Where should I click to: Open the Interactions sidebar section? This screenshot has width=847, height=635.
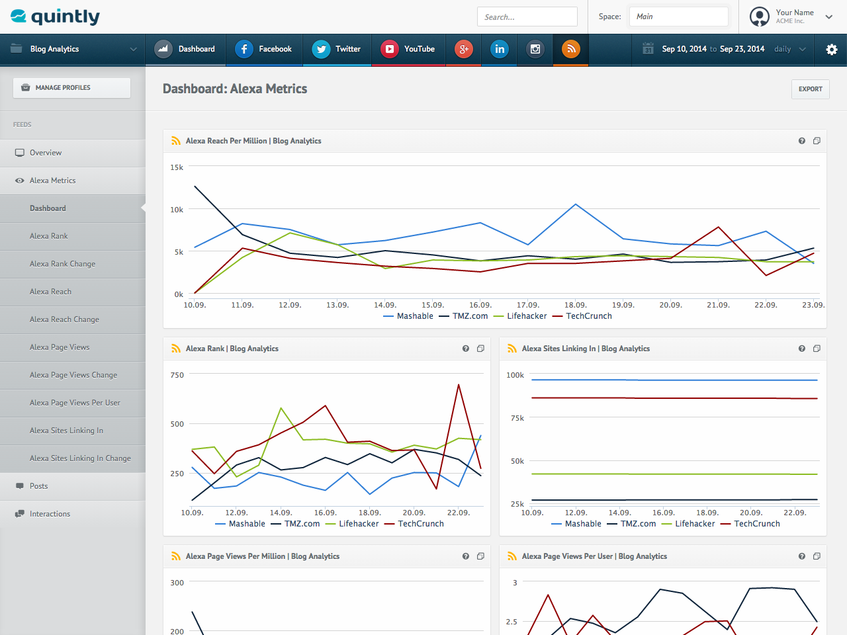point(73,514)
